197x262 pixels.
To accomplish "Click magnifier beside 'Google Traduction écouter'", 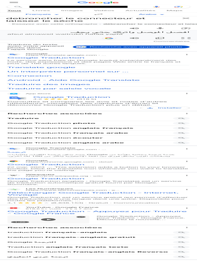I will 181,138.
